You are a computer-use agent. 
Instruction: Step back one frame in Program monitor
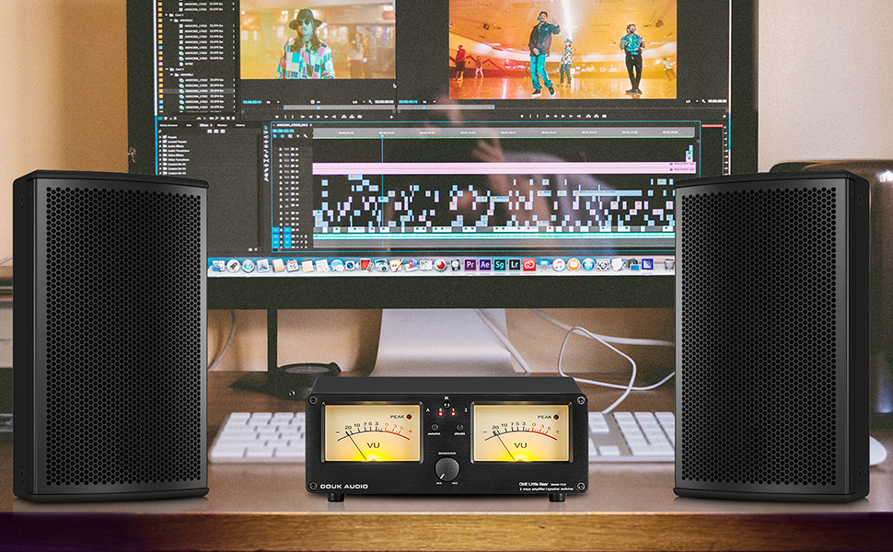pos(555,116)
